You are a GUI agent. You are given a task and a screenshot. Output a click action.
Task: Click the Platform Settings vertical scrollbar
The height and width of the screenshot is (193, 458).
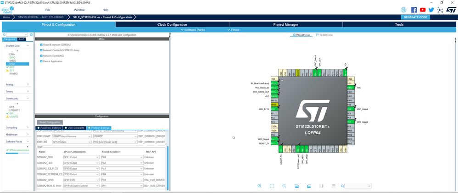[x=168, y=168]
